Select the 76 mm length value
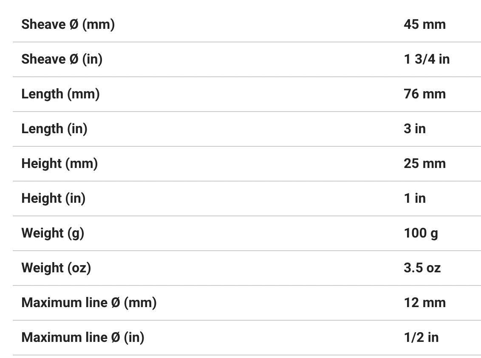This screenshot has width=481, height=358. 424,94
